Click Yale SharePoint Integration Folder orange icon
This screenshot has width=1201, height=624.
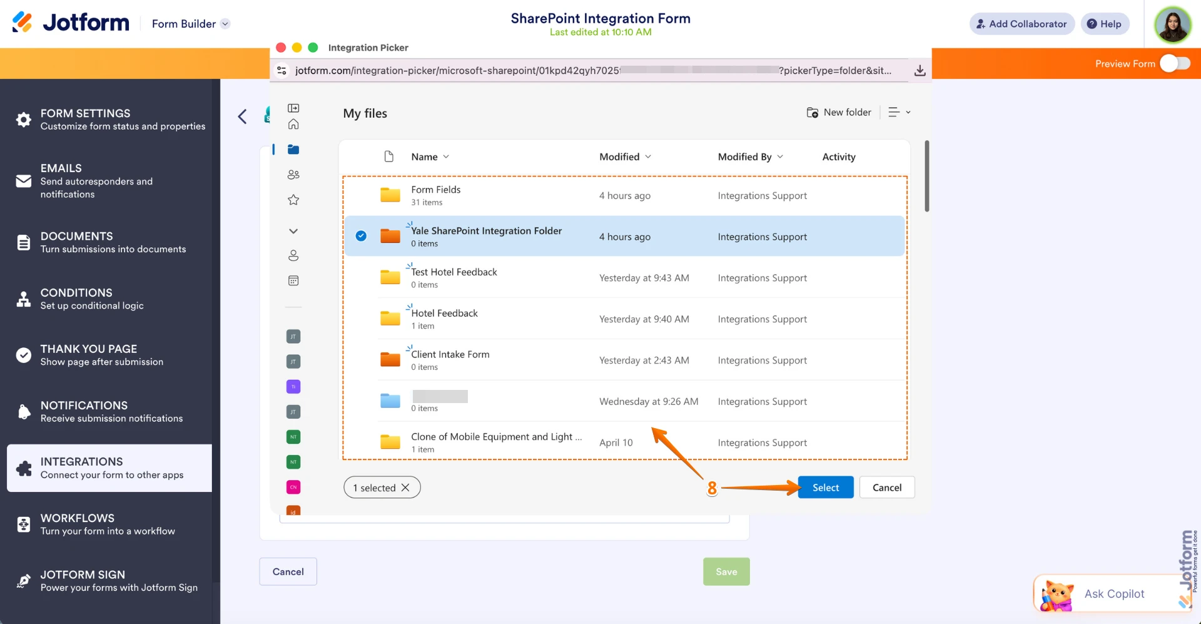click(x=390, y=236)
